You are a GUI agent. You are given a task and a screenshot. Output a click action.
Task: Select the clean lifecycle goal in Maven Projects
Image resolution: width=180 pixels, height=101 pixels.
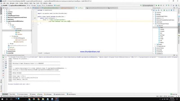(161, 27)
